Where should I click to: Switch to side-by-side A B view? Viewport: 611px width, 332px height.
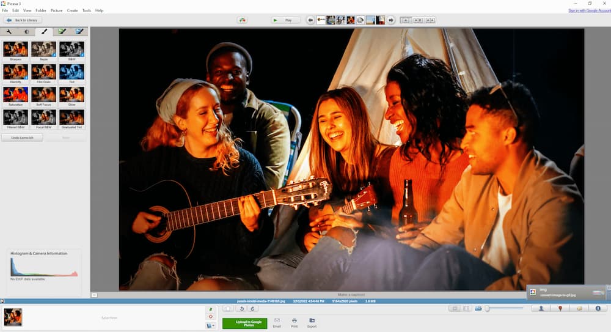pyautogui.click(x=418, y=20)
